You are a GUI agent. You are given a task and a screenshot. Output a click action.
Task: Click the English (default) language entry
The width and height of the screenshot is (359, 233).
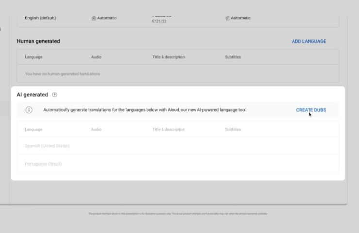[40, 18]
